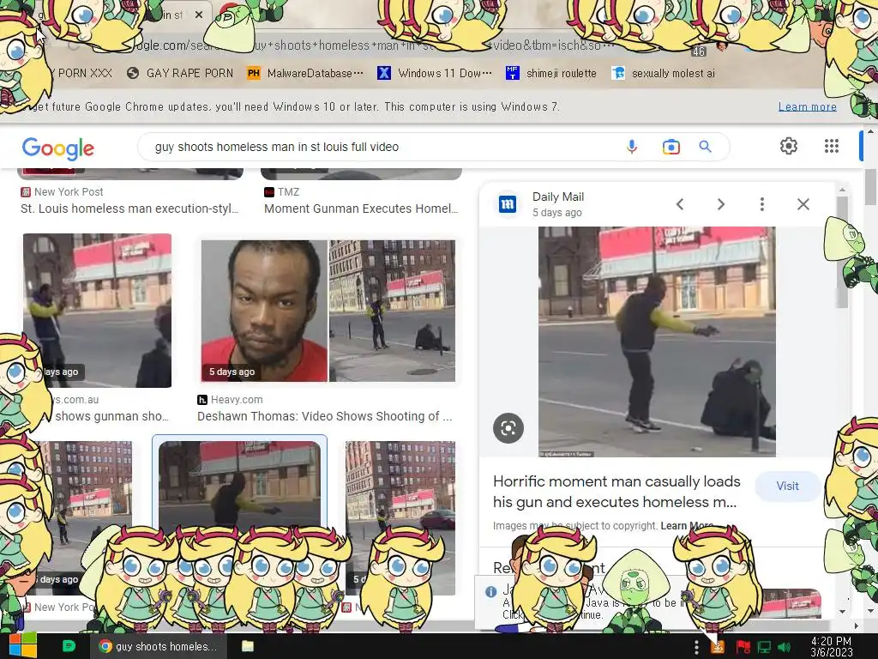
Task: Open shimeji roulette bookmark
Action: [551, 74]
